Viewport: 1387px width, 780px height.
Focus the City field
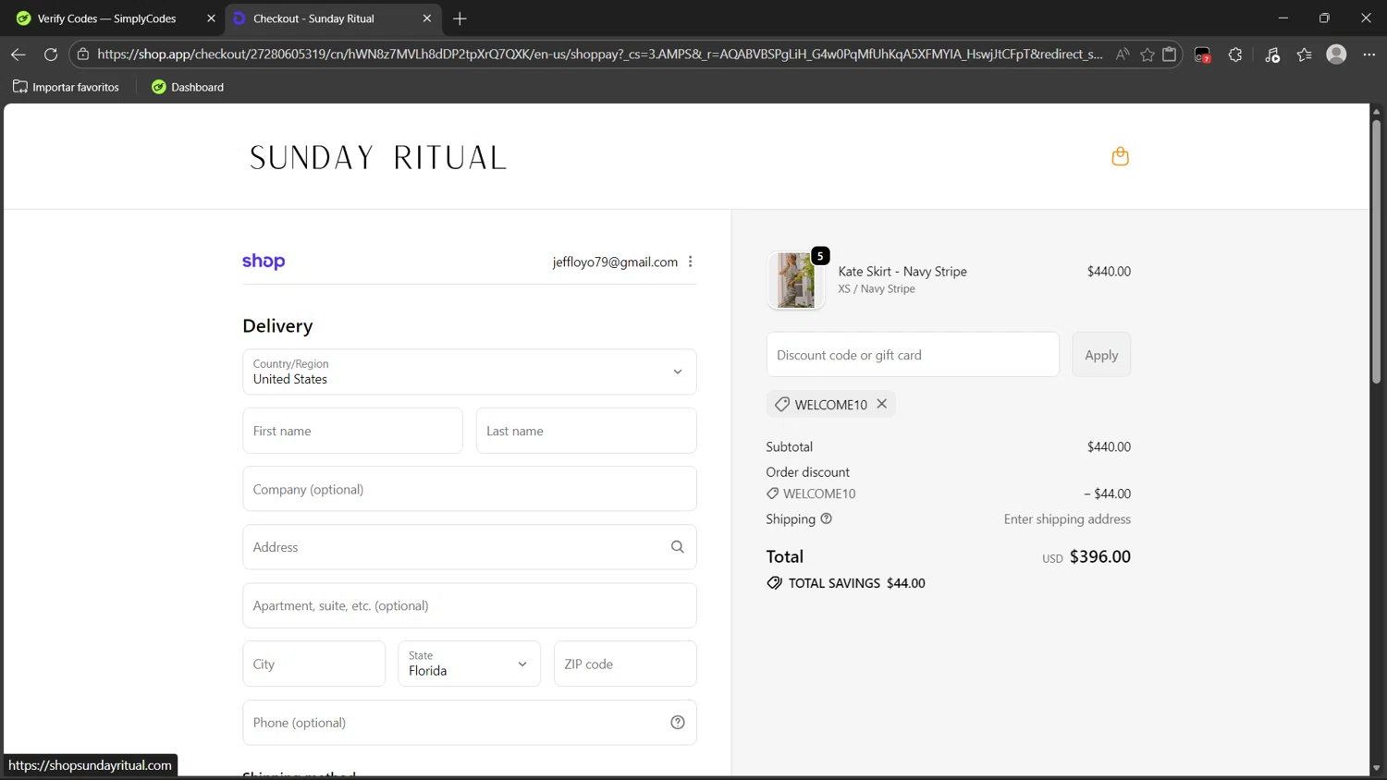click(x=314, y=664)
